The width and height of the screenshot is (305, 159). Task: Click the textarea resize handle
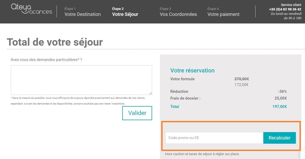click(151, 93)
